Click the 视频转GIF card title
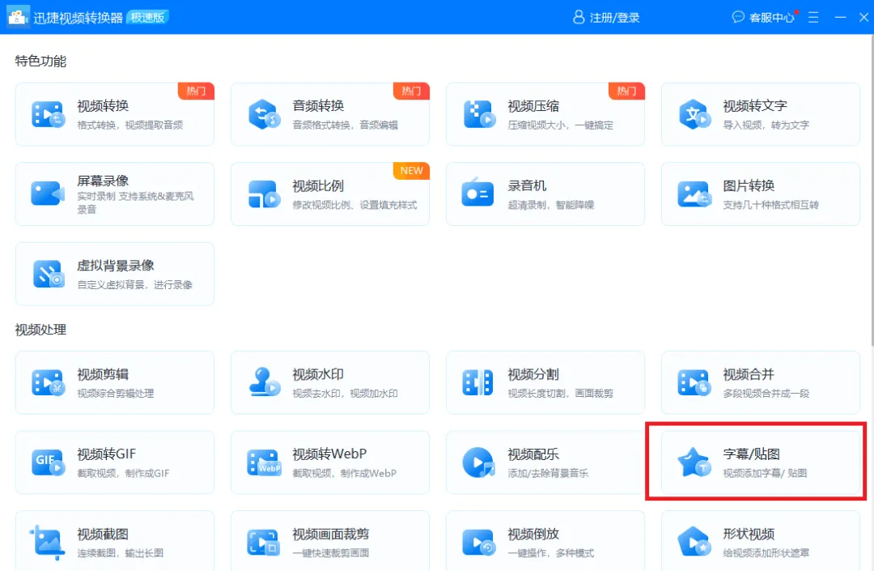The width and height of the screenshot is (874, 571). [107, 454]
